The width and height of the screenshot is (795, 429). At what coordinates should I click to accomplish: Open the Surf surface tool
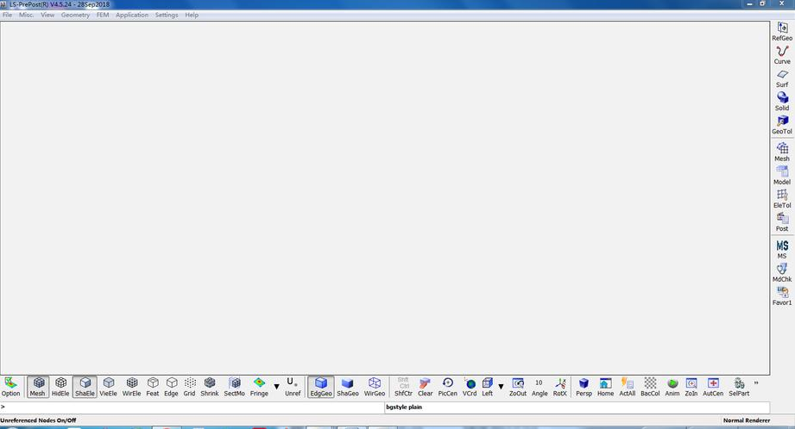click(782, 78)
